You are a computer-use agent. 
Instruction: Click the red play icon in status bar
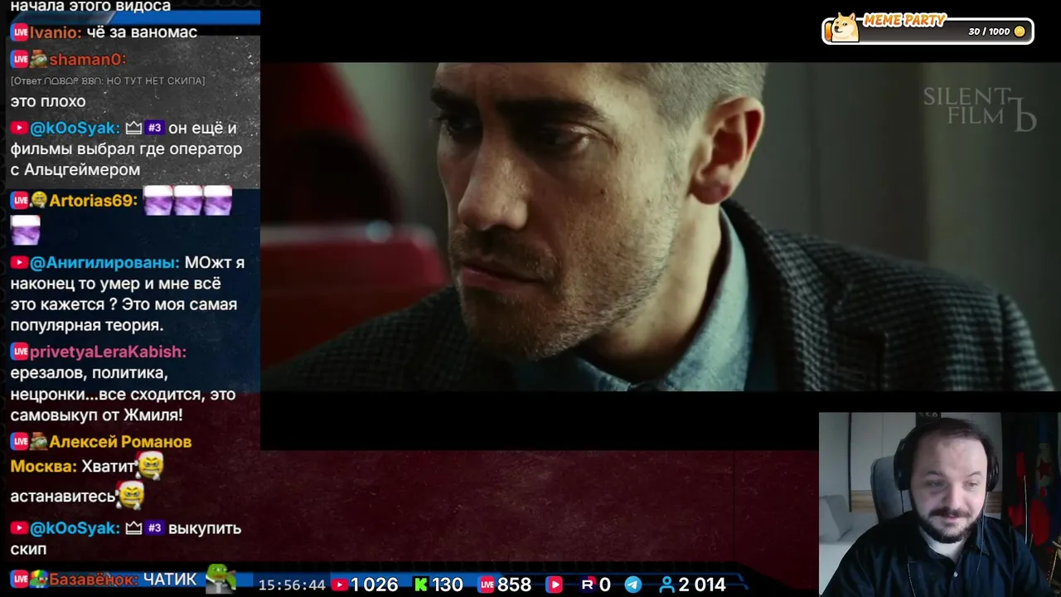pyautogui.click(x=555, y=585)
